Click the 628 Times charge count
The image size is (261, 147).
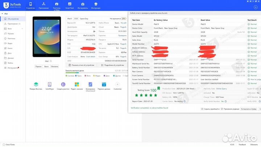pos(220,97)
